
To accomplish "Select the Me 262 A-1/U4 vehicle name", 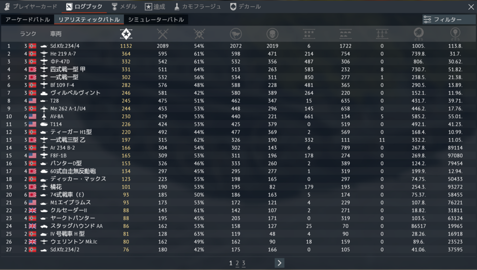I will 68,108.
